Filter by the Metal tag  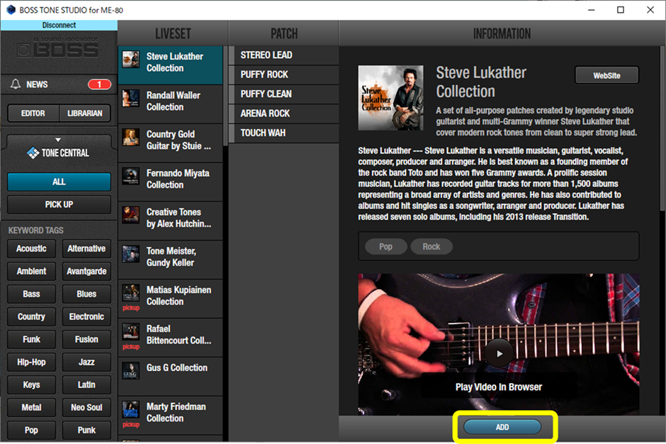(x=31, y=407)
